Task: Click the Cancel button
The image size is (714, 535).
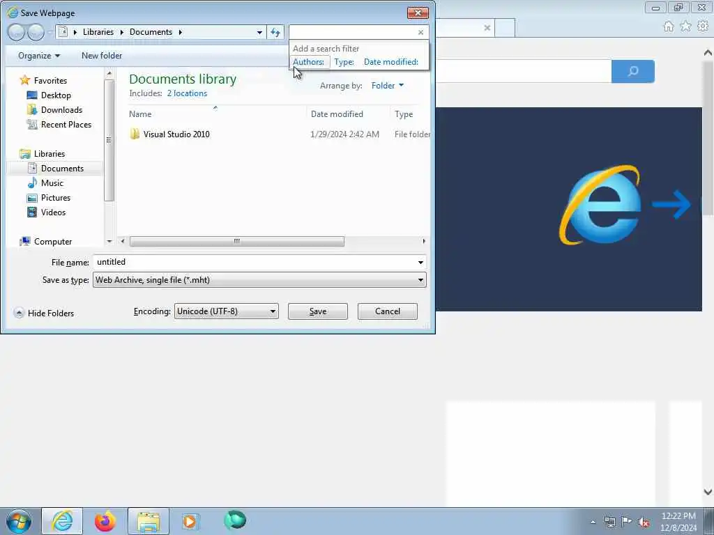Action: [x=387, y=311]
